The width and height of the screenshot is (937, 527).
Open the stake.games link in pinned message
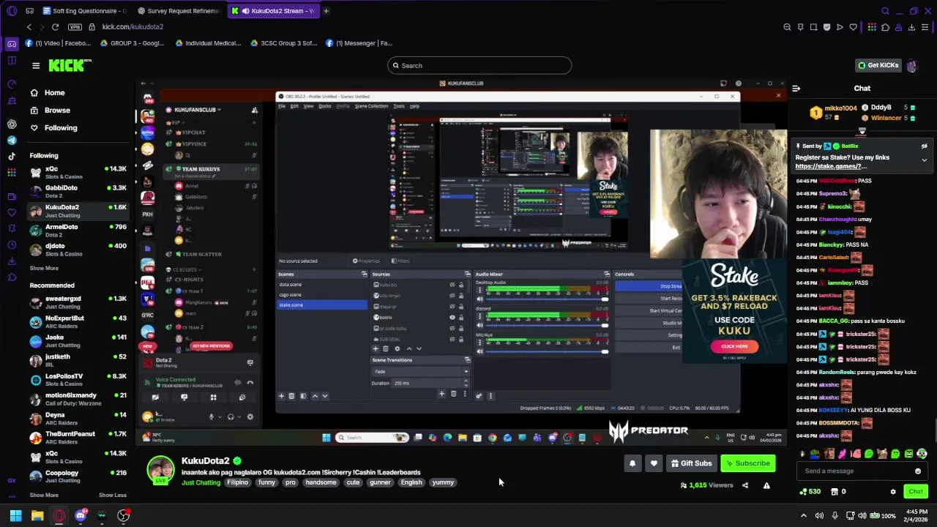[831, 166]
